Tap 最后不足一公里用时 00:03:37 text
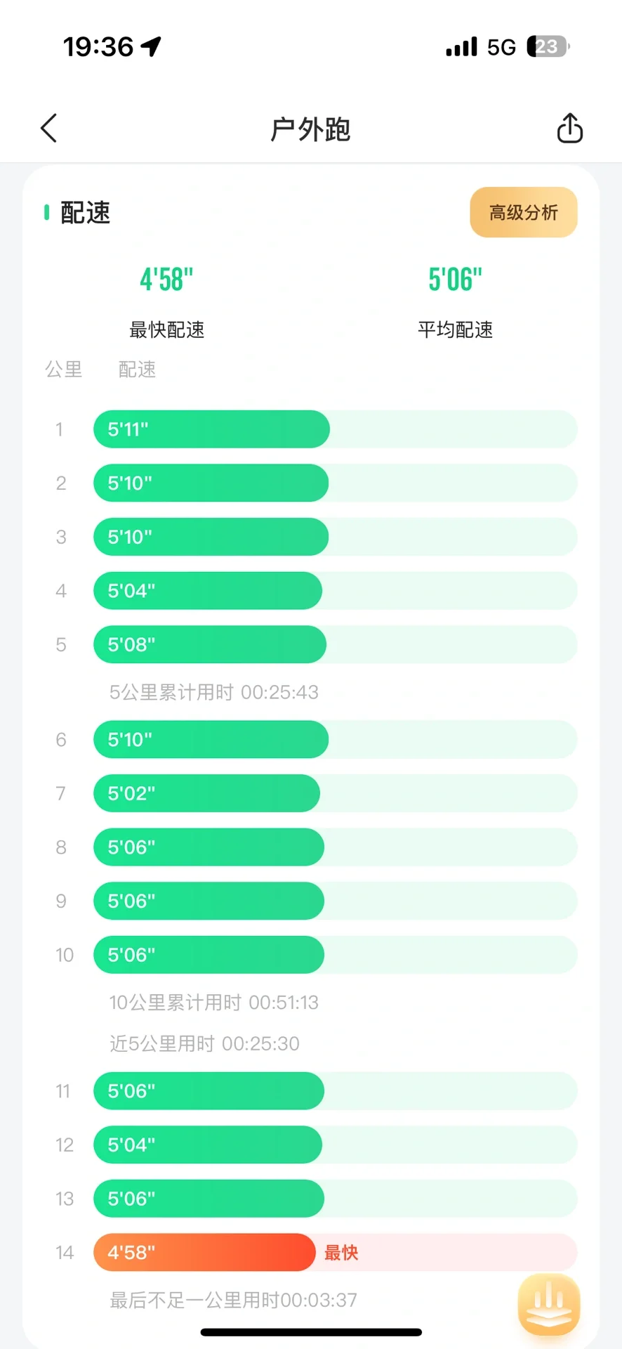This screenshot has width=622, height=1349. pyautogui.click(x=233, y=1300)
